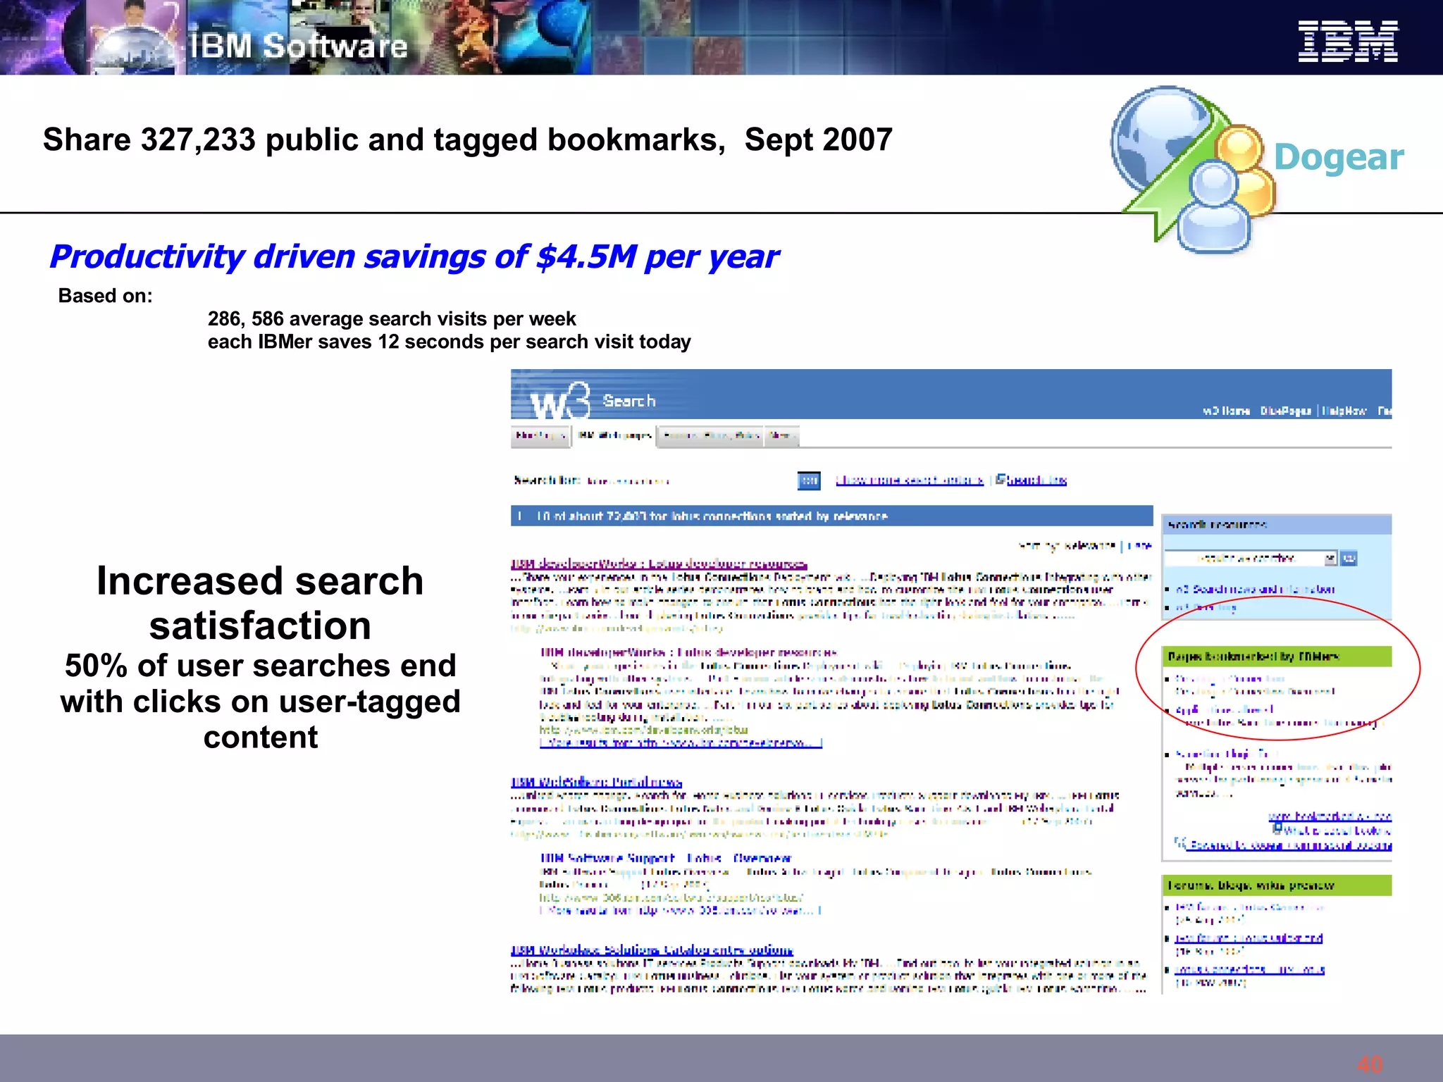Select the Forums, Blogs, Wikis tab
1443x1082 pixels.
tap(710, 436)
